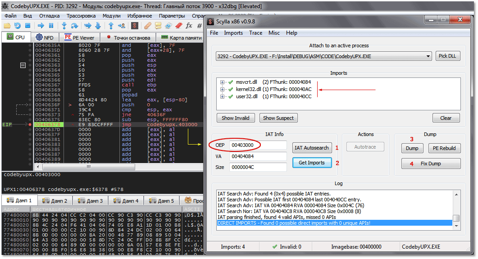Show comments via the speech bubble icon

(158, 26)
